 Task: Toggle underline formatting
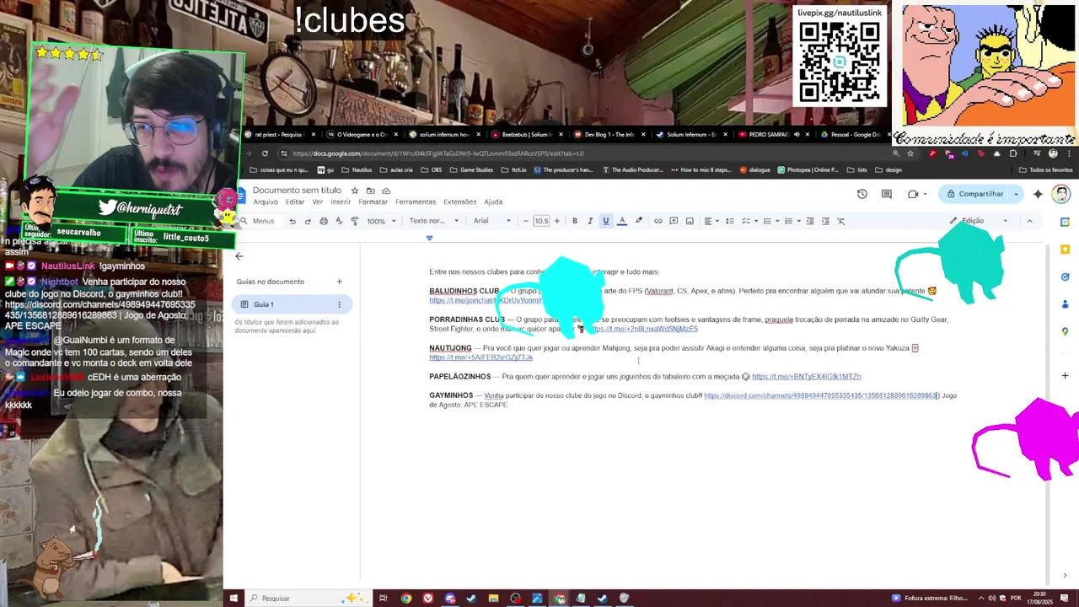[x=605, y=221]
